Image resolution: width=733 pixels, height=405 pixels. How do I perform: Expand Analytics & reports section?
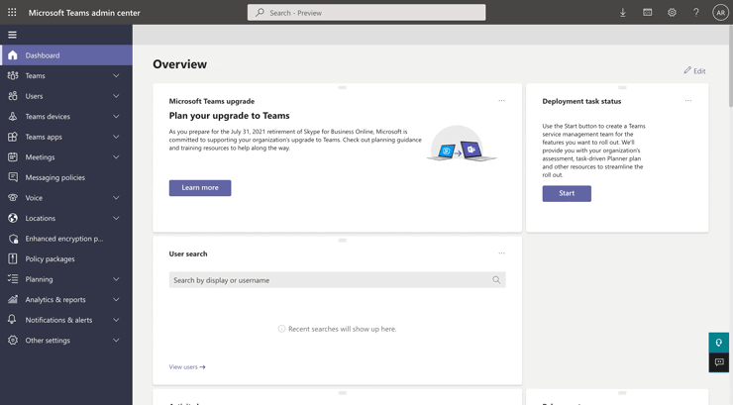(x=116, y=299)
